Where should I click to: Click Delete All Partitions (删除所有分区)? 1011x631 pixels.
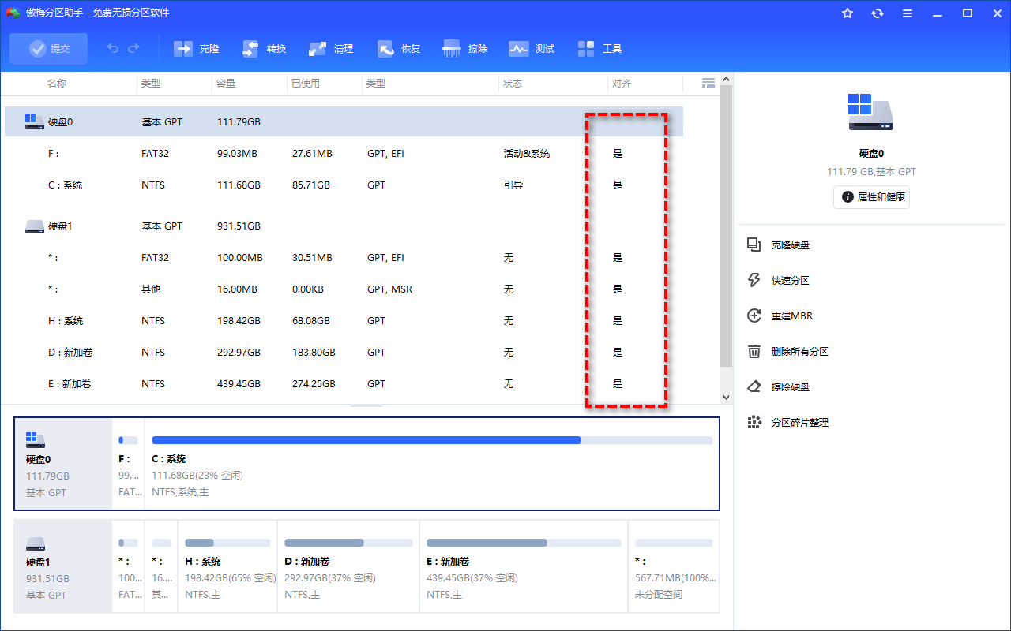(799, 352)
